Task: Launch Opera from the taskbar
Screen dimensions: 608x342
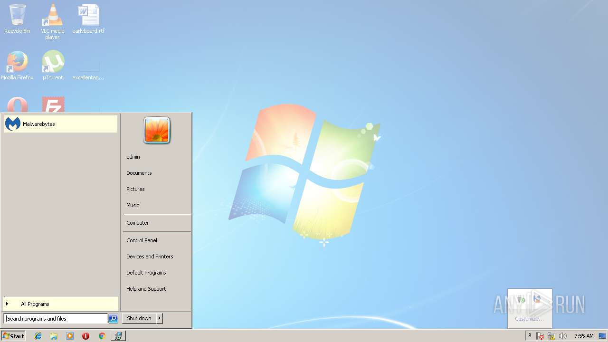Action: point(85,336)
